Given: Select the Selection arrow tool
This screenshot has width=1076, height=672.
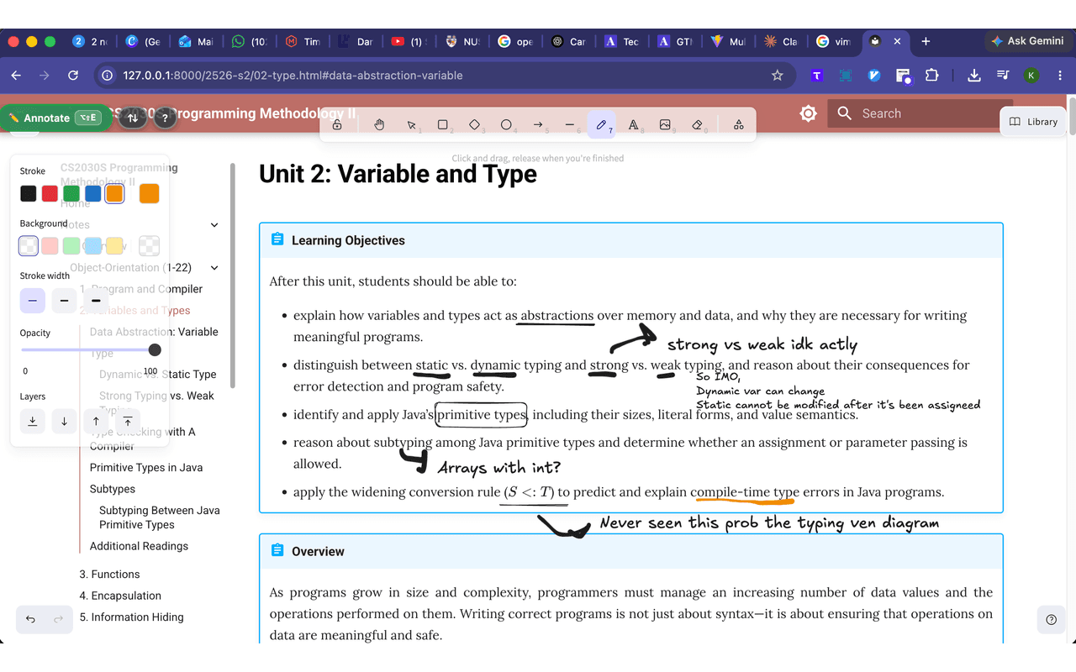Looking at the screenshot, I should point(411,125).
